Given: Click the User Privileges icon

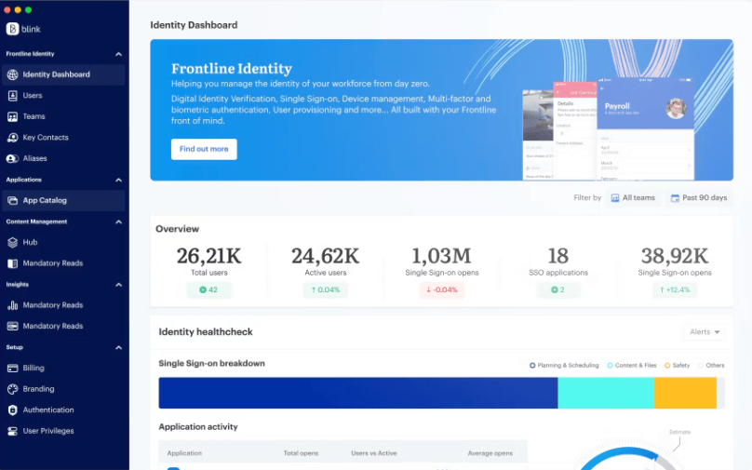Looking at the screenshot, I should click(13, 431).
